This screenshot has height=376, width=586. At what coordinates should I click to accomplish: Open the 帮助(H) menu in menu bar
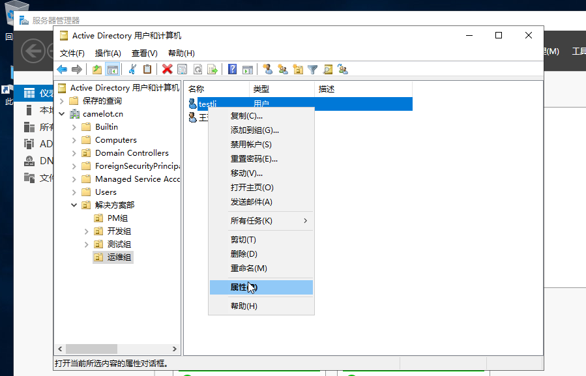[x=181, y=53]
